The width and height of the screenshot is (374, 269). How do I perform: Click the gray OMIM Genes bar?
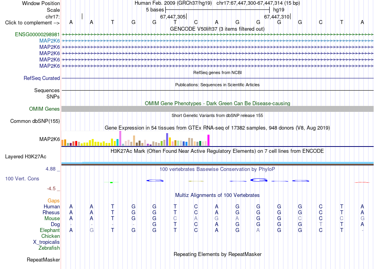pyautogui.click(x=218, y=109)
